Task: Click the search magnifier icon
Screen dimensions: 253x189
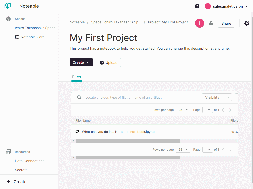Action: (x=79, y=97)
